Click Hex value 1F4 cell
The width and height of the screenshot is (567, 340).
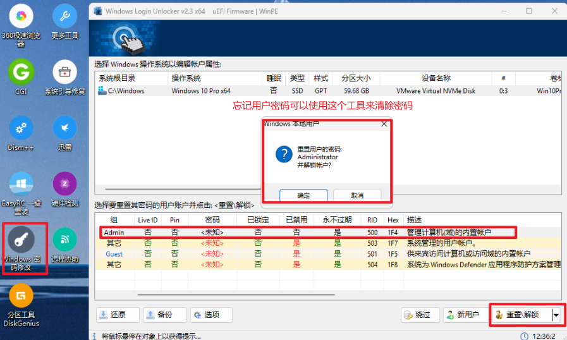(x=393, y=232)
